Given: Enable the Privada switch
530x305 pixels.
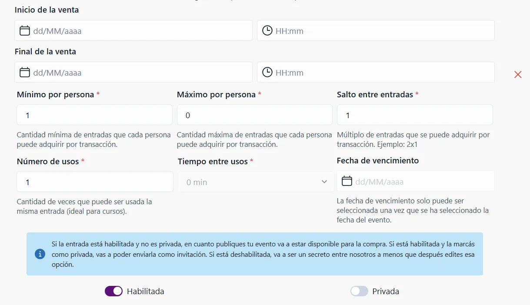Looking at the screenshot, I should pos(359,291).
